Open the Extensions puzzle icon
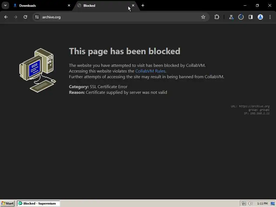Screen dimensions: 276x207 click(x=217, y=17)
